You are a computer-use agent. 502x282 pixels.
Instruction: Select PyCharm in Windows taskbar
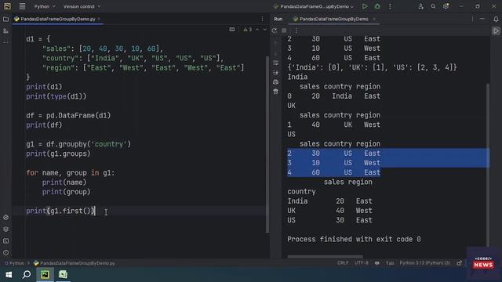coord(45,275)
